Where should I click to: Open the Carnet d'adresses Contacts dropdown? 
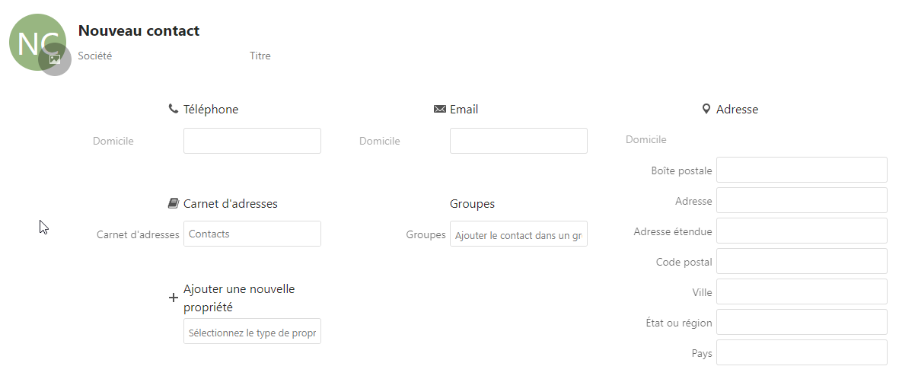coord(252,234)
